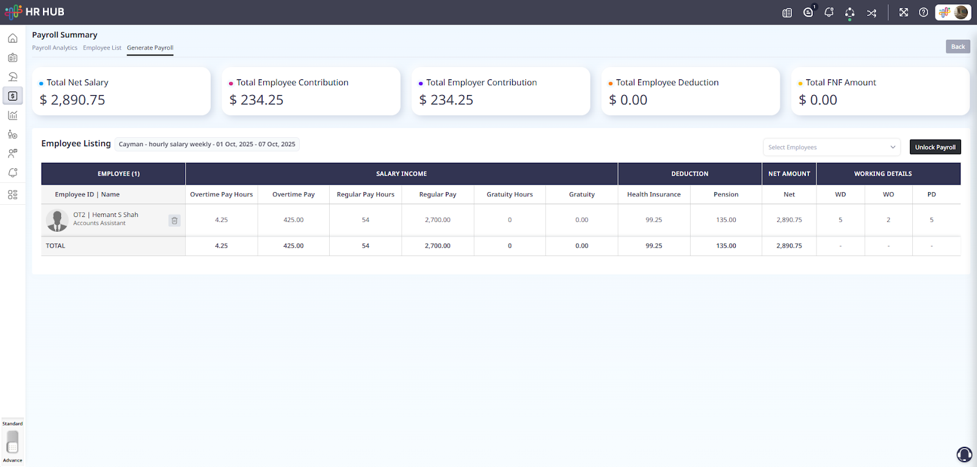Click the 'Gratuity Hours' column header
The image size is (977, 467).
[510, 194]
